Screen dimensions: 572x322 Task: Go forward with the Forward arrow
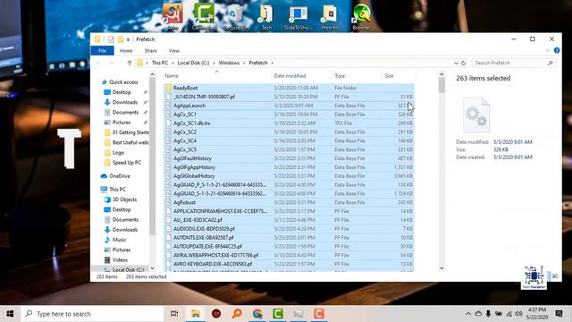tap(111, 63)
